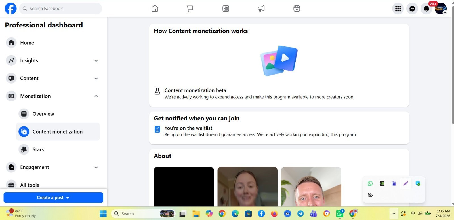Viewport: 454px width, 220px height.
Task: Open File Explorer from taskbar
Action: pyautogui.click(x=196, y=214)
